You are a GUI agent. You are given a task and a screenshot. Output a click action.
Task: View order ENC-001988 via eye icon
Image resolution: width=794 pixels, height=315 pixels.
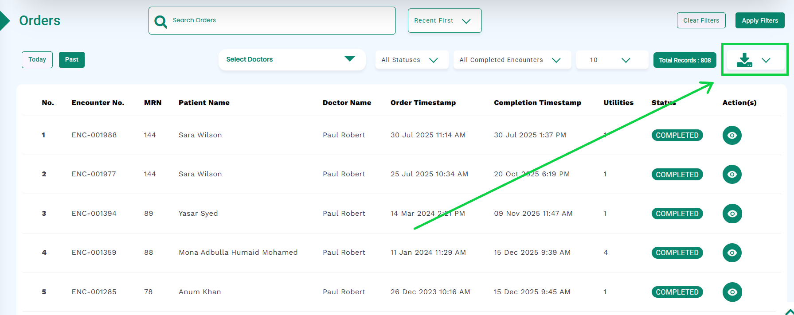pyautogui.click(x=732, y=135)
